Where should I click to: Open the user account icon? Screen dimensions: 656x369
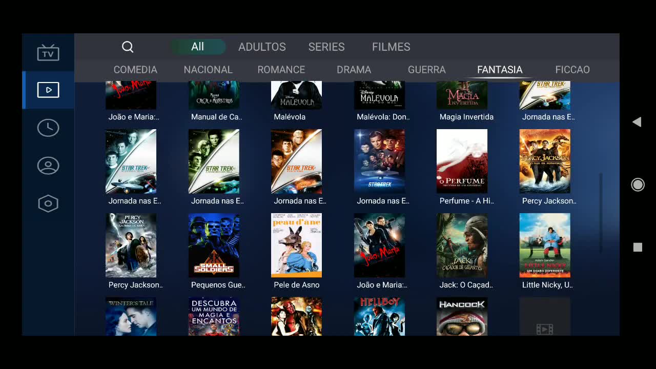click(48, 166)
